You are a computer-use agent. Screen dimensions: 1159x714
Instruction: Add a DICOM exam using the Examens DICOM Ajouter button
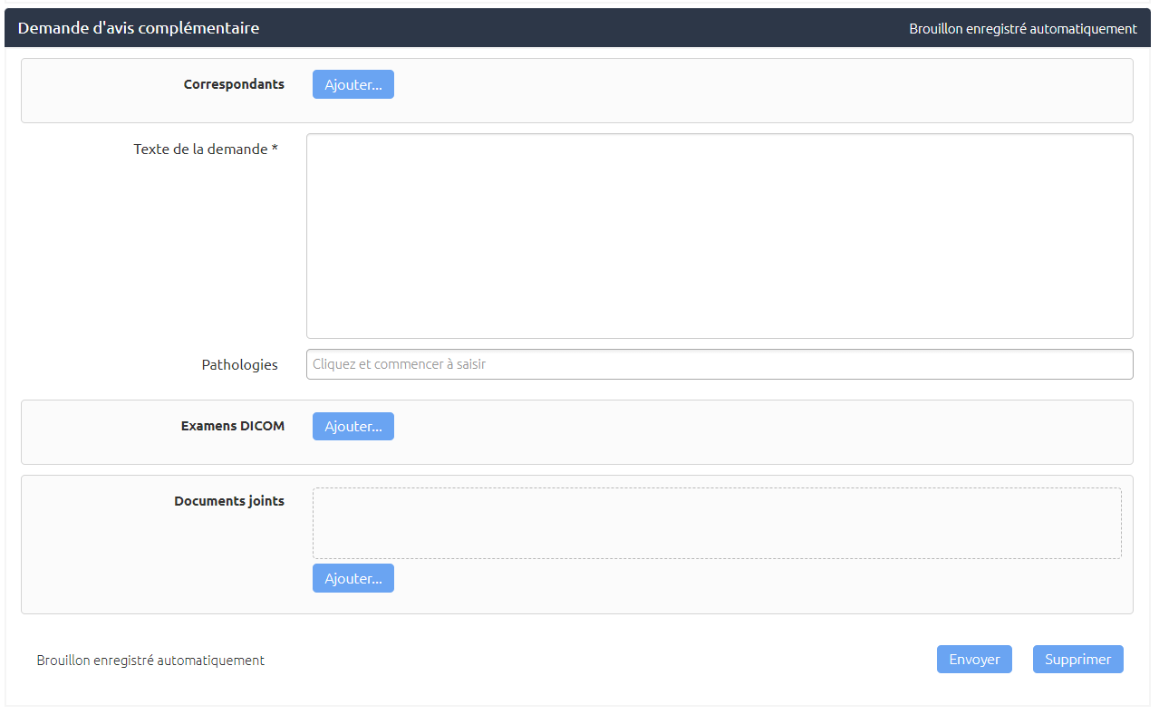pyautogui.click(x=353, y=426)
